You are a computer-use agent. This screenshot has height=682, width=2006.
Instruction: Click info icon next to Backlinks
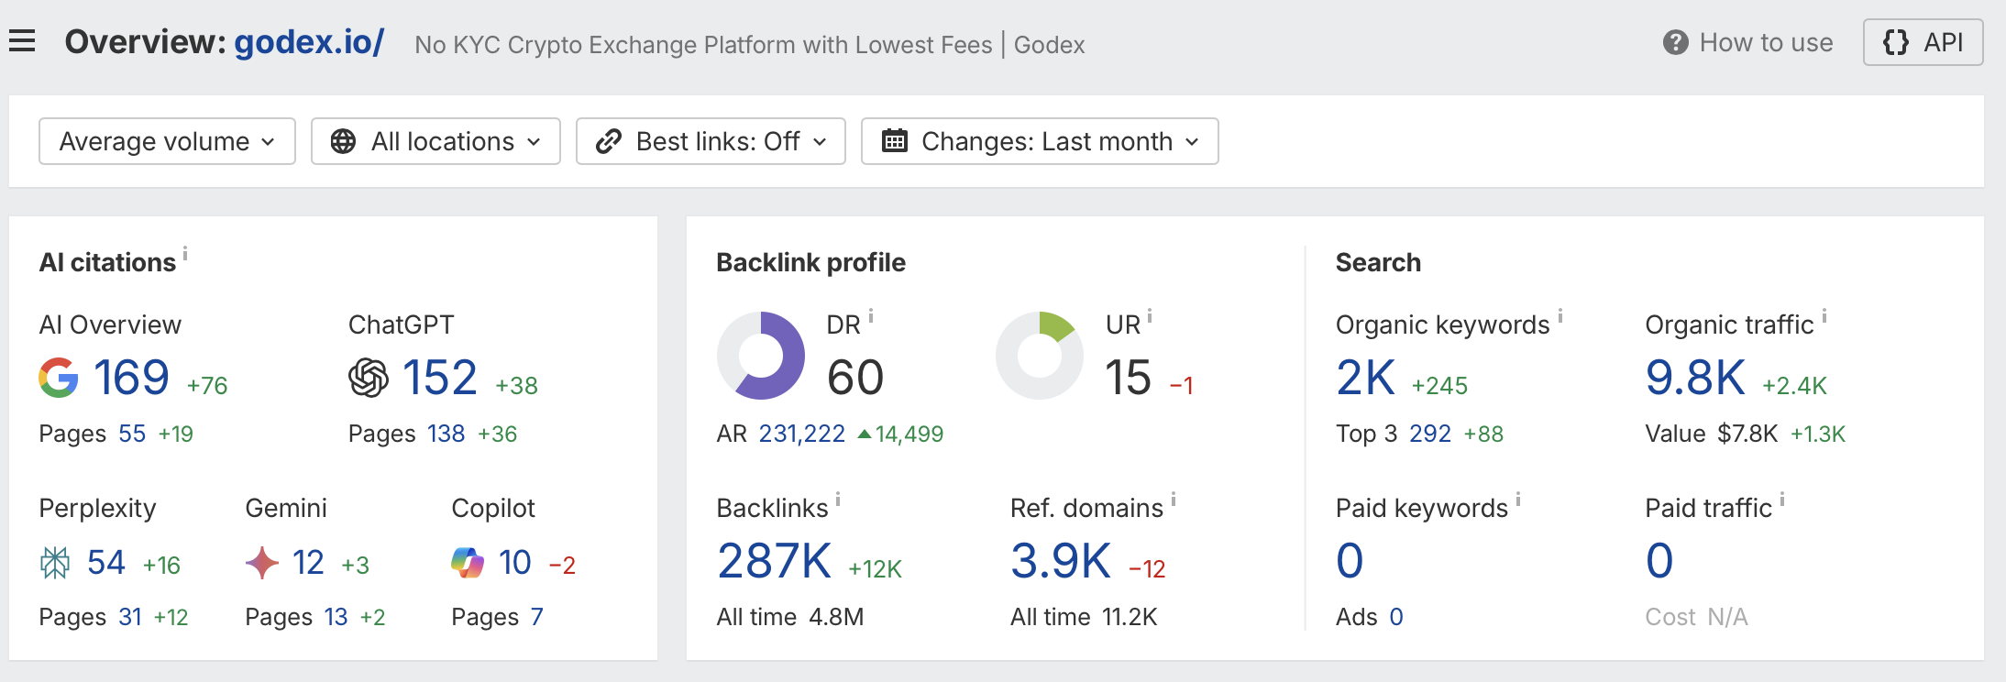click(838, 500)
